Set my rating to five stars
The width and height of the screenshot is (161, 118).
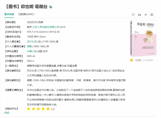[x=48, y=109]
